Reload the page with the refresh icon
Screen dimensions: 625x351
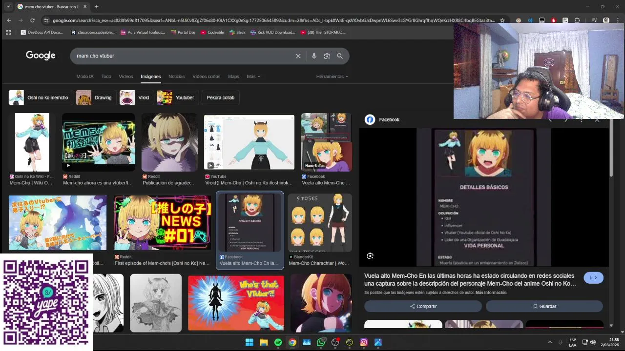coord(32,20)
